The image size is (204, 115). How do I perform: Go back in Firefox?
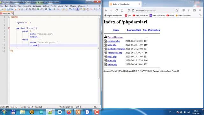click(x=106, y=11)
